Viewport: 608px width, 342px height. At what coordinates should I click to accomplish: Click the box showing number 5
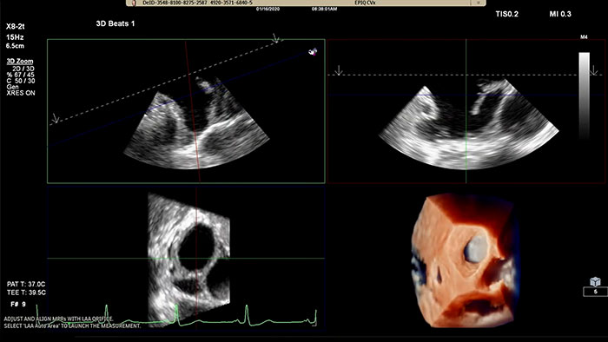coord(595,292)
